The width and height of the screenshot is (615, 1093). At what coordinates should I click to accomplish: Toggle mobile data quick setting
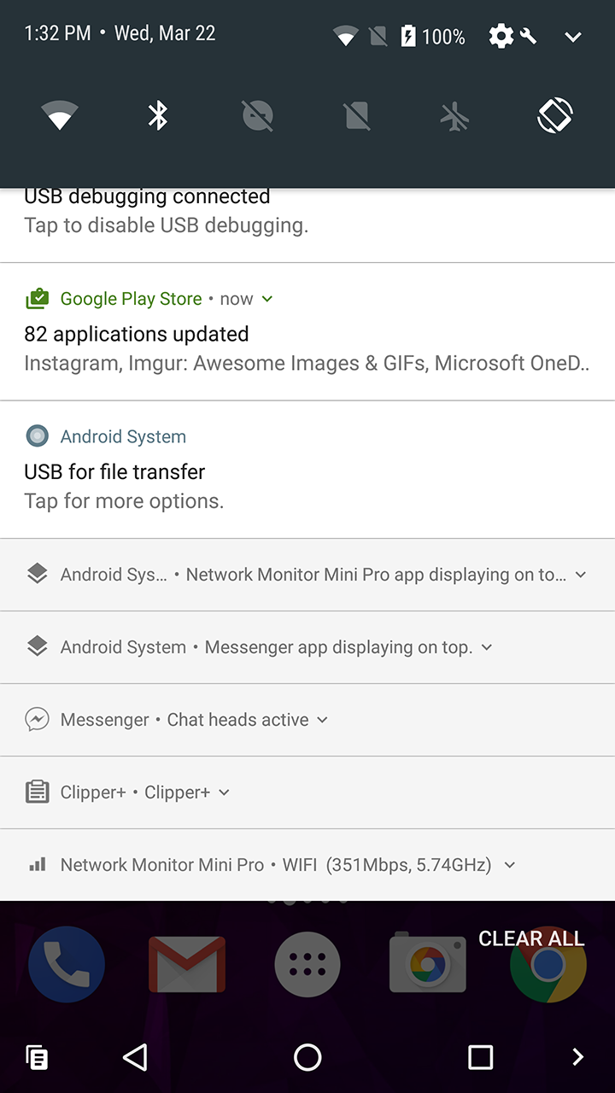(356, 114)
